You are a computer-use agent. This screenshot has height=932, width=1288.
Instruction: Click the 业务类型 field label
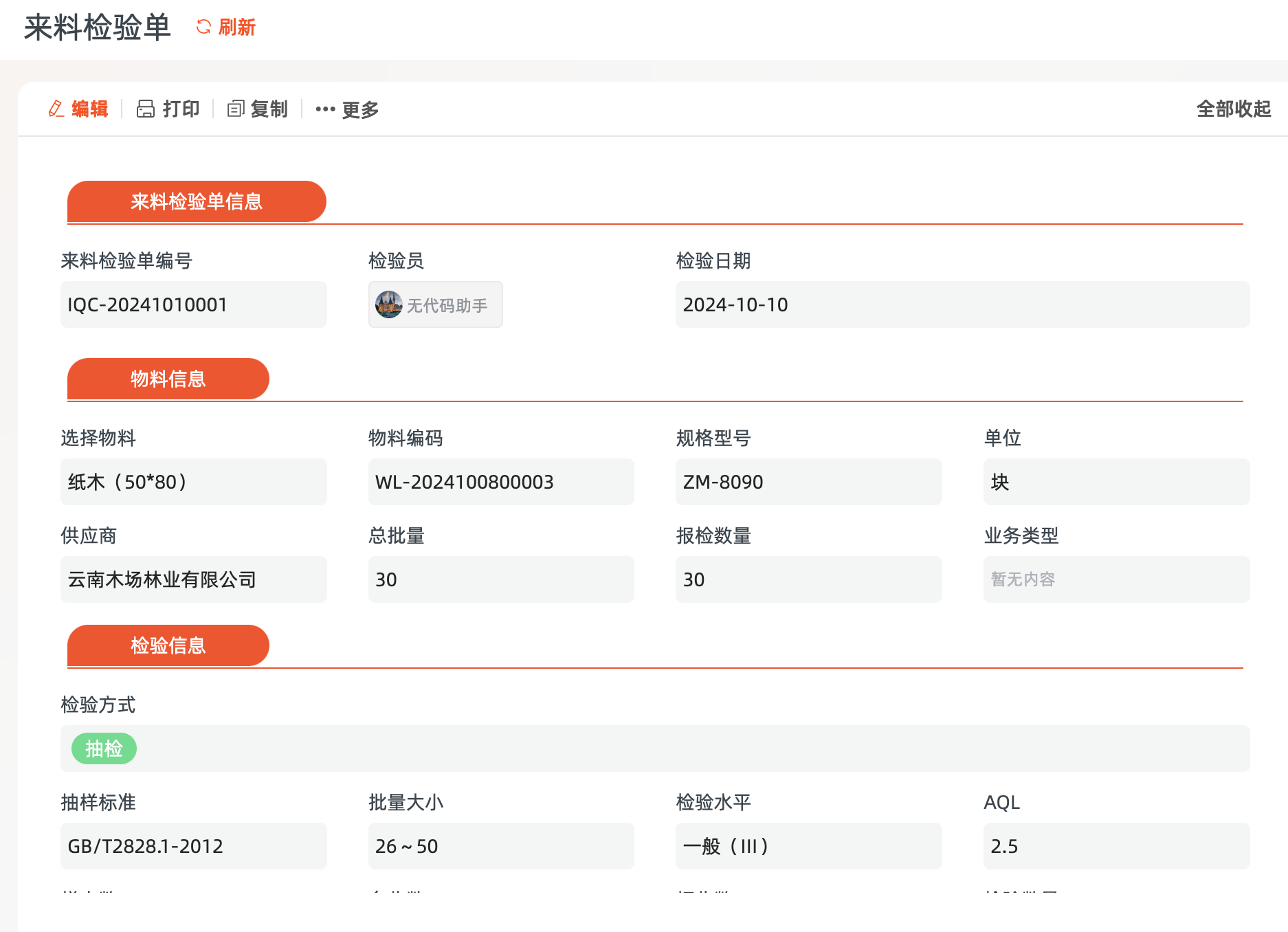[1021, 535]
